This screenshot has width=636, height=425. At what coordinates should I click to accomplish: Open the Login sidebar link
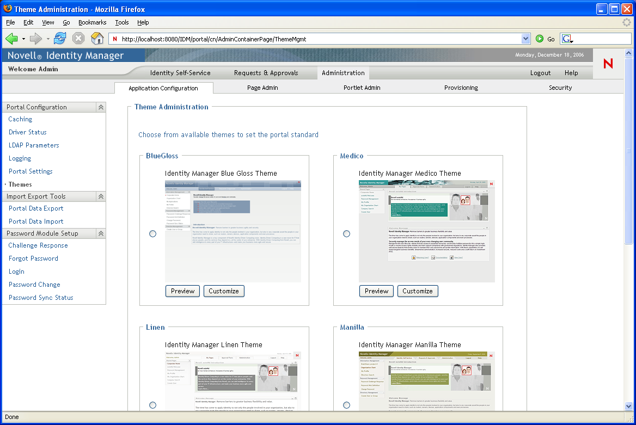tap(17, 272)
